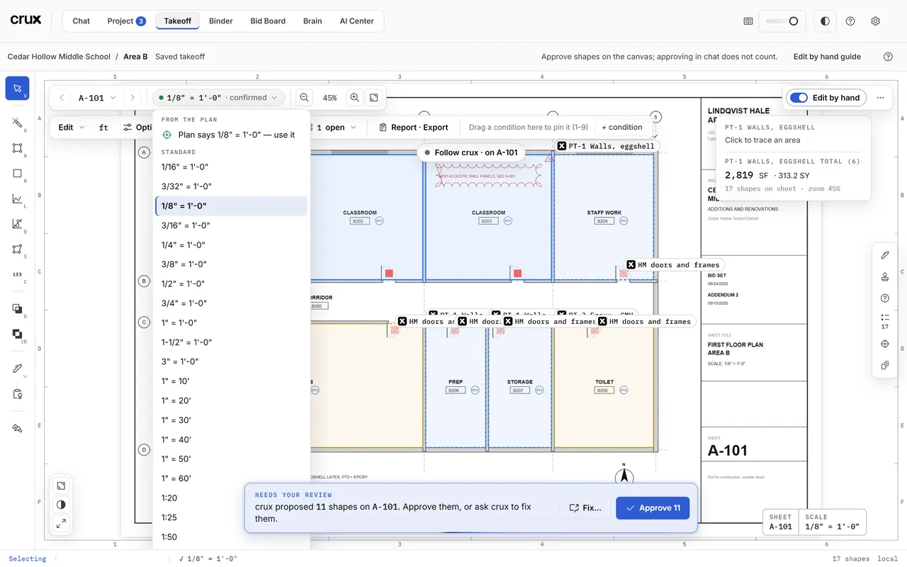The width and height of the screenshot is (907, 567).
Task: Pick the magic wand tool
Action: [x=18, y=123]
